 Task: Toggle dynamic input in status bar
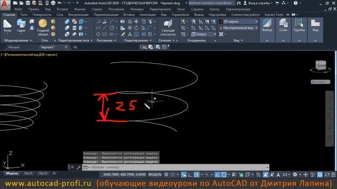coord(184,175)
